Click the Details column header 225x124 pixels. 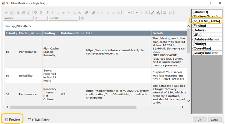169,33
